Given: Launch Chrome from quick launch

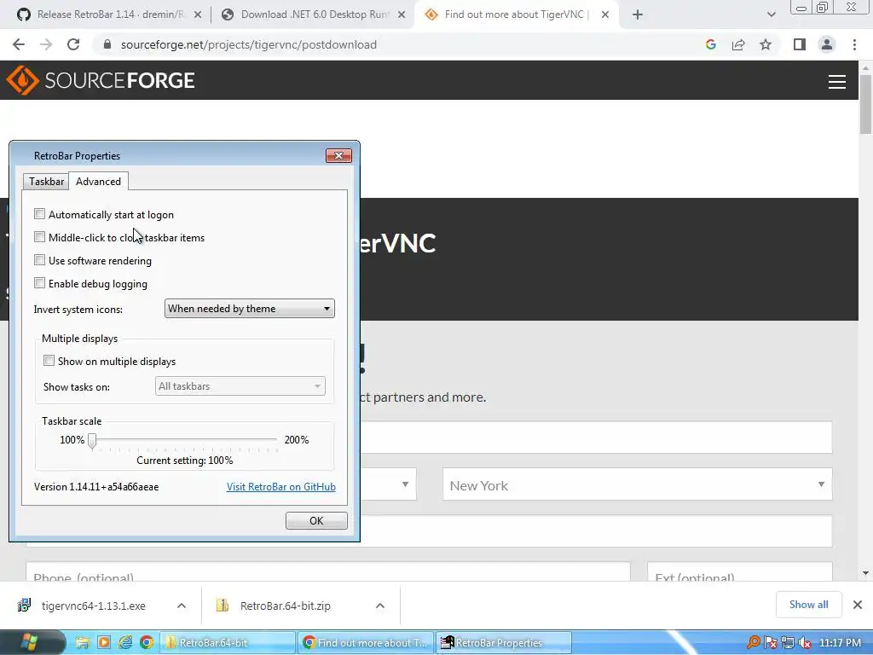Looking at the screenshot, I should pyautogui.click(x=147, y=643).
